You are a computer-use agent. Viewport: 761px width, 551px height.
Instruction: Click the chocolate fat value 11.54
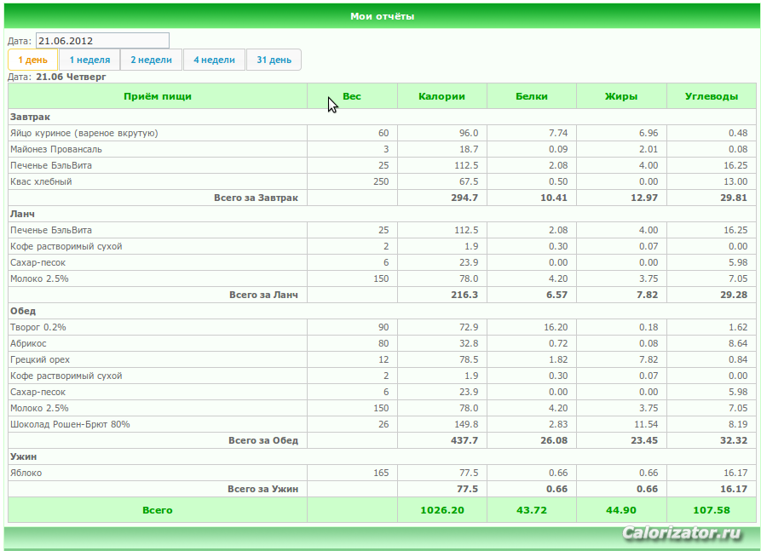point(646,424)
